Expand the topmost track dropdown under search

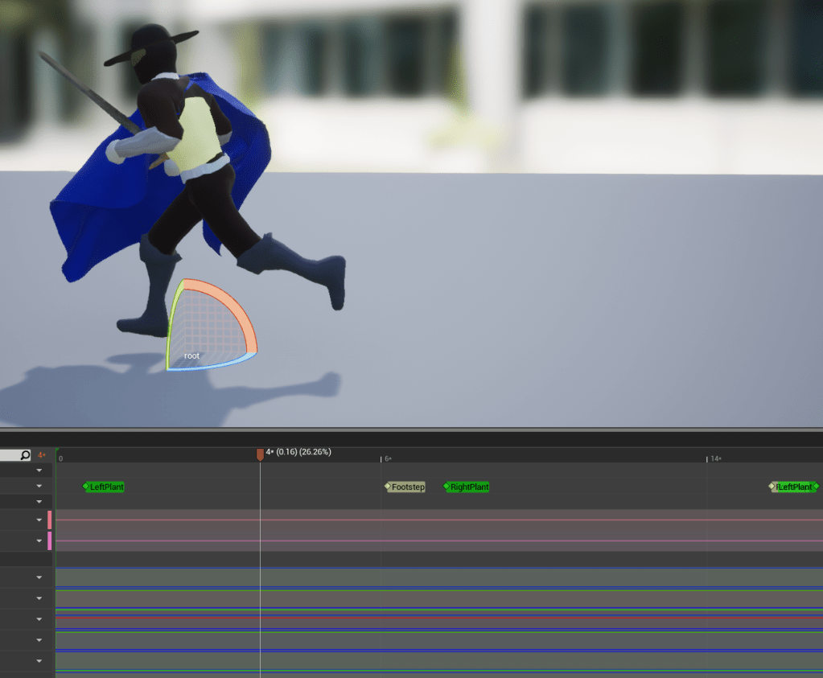coord(39,470)
